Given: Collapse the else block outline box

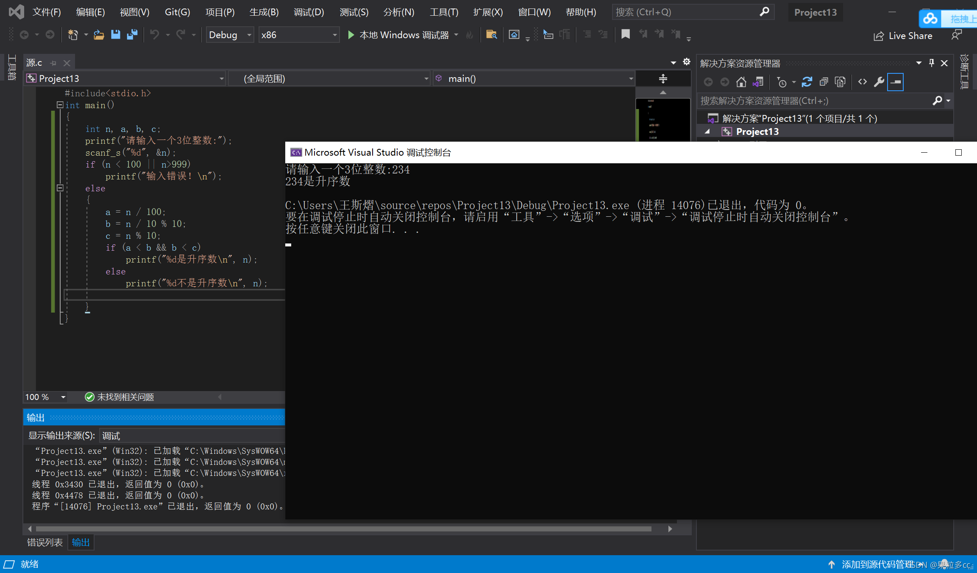Looking at the screenshot, I should pyautogui.click(x=60, y=188).
